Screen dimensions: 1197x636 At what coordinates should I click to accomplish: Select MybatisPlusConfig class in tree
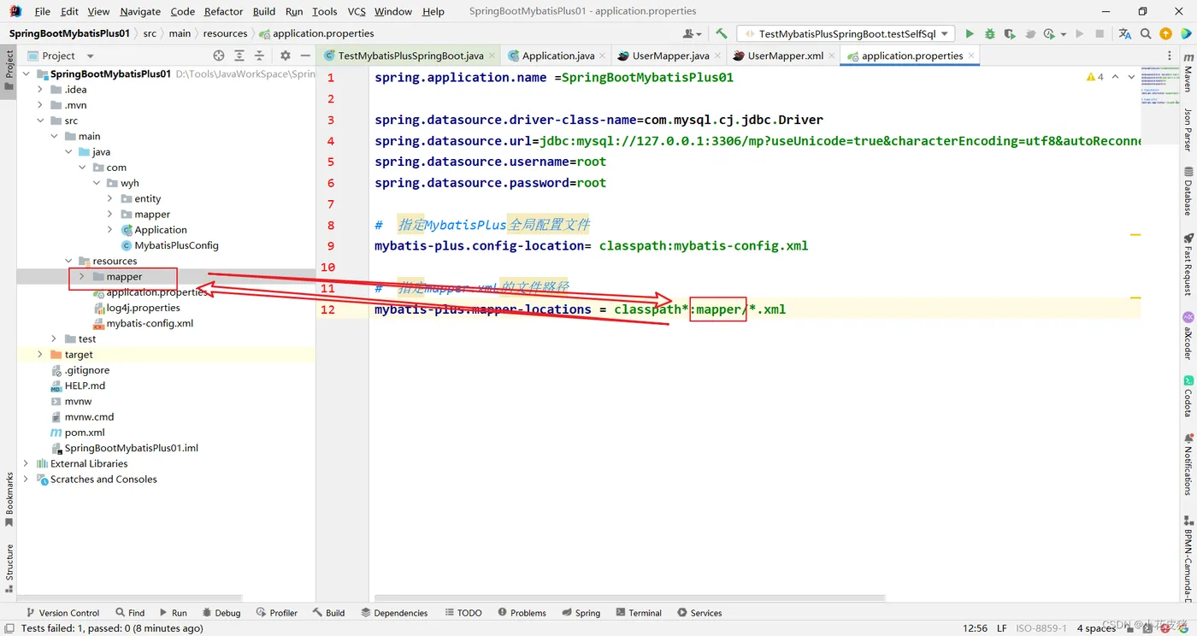click(x=176, y=245)
